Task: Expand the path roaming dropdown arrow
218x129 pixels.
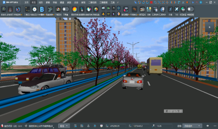Action: [x=129, y=15]
